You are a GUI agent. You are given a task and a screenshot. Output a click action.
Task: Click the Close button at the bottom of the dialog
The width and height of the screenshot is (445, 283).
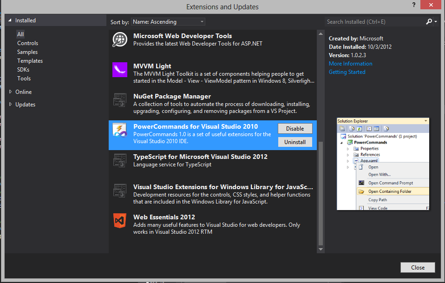point(418,267)
